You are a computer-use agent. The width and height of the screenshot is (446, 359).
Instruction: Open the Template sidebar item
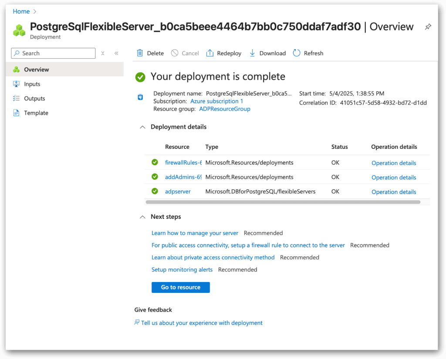click(x=36, y=113)
